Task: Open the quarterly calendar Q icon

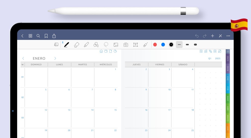Action: pyautogui.click(x=201, y=51)
